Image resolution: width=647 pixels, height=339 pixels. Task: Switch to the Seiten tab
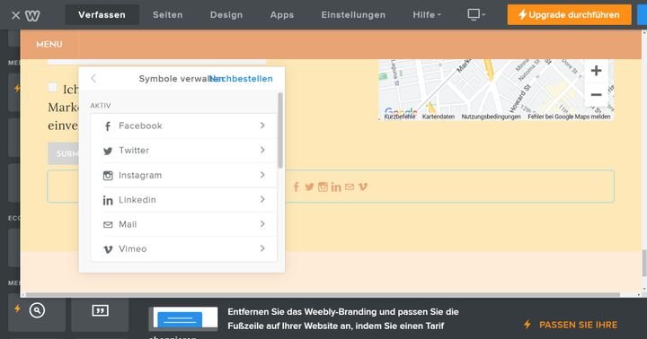point(167,15)
